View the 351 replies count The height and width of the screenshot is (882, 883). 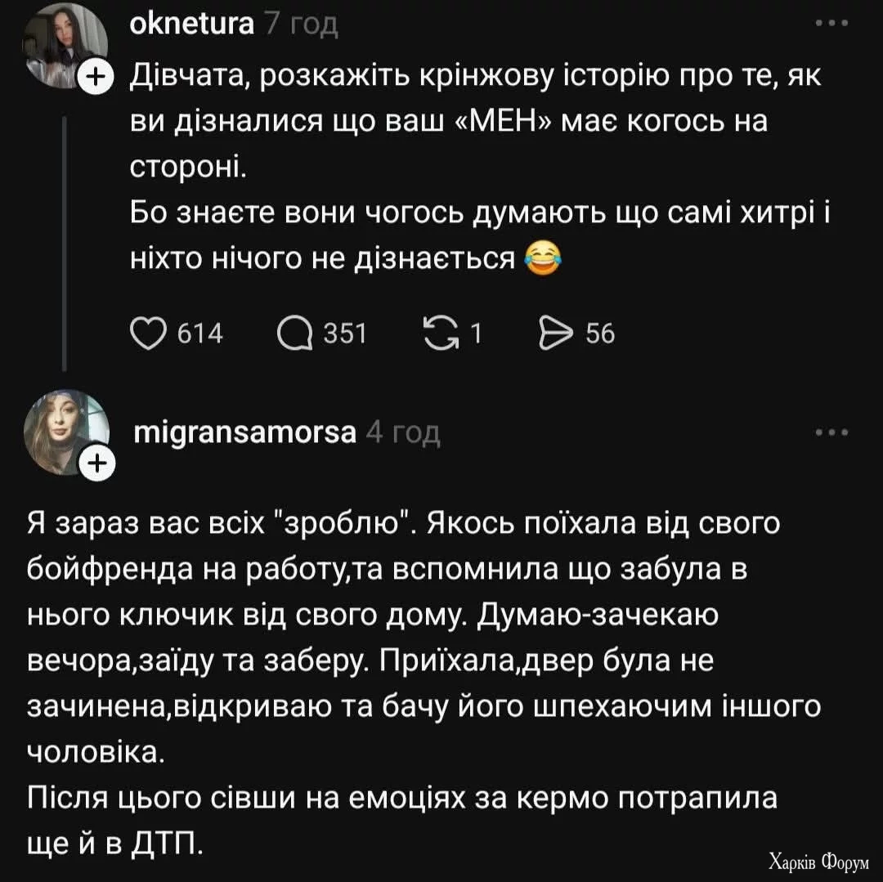[x=345, y=334]
